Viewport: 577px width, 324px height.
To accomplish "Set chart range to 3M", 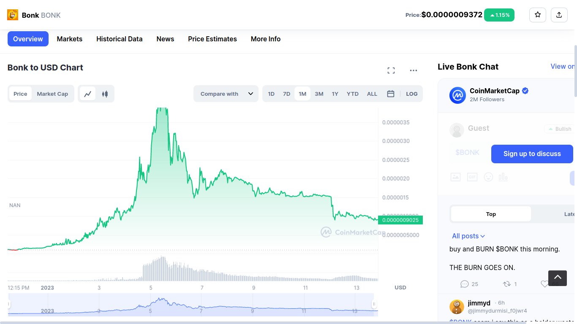I will [319, 94].
